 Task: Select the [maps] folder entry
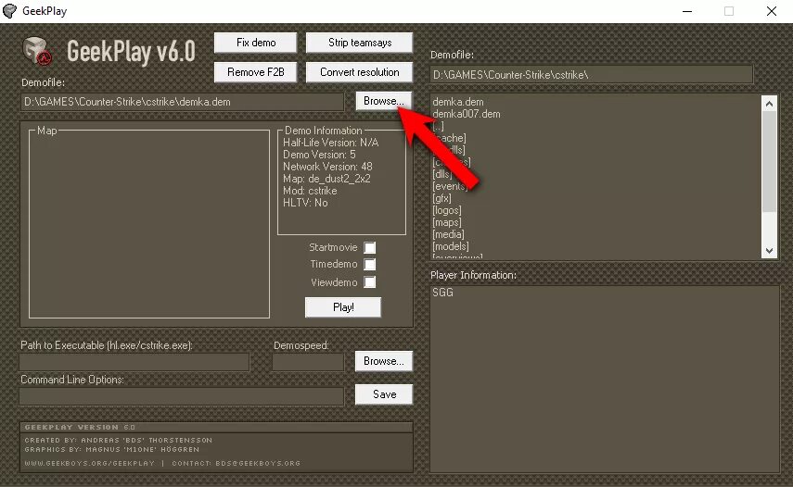(x=447, y=222)
